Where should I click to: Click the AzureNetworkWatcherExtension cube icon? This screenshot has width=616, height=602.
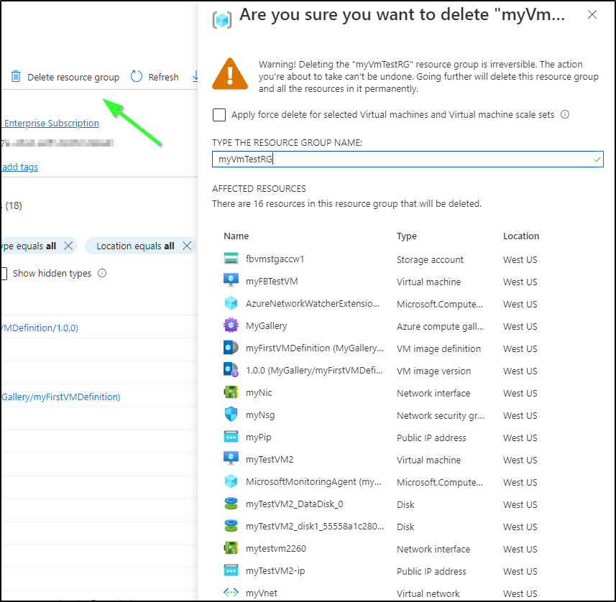click(x=231, y=303)
